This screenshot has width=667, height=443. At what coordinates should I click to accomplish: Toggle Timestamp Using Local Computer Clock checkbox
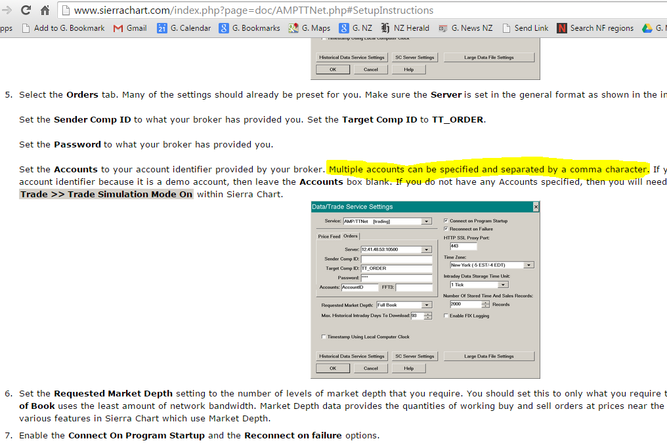pyautogui.click(x=324, y=336)
